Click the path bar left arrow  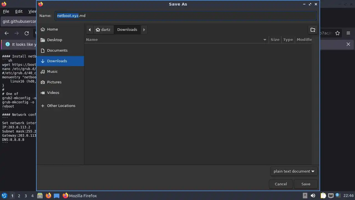pos(90,29)
